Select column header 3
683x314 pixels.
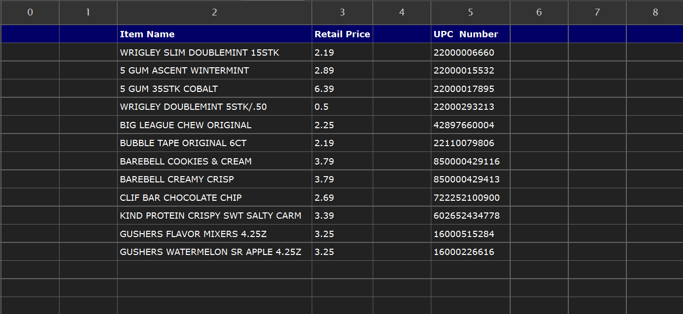coord(342,13)
